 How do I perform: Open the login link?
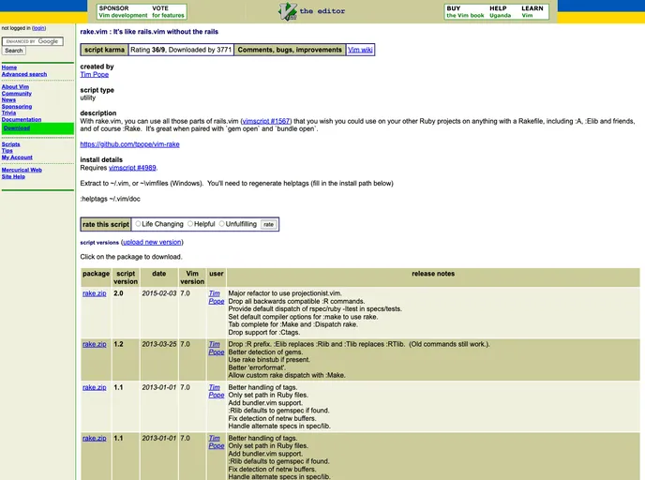tap(38, 28)
